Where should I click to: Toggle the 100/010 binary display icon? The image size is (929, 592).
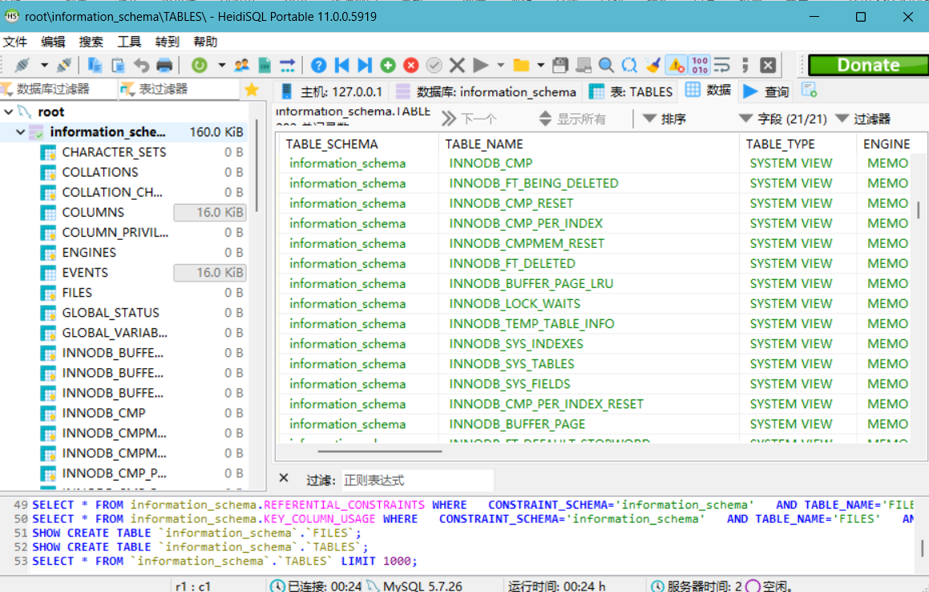[700, 65]
